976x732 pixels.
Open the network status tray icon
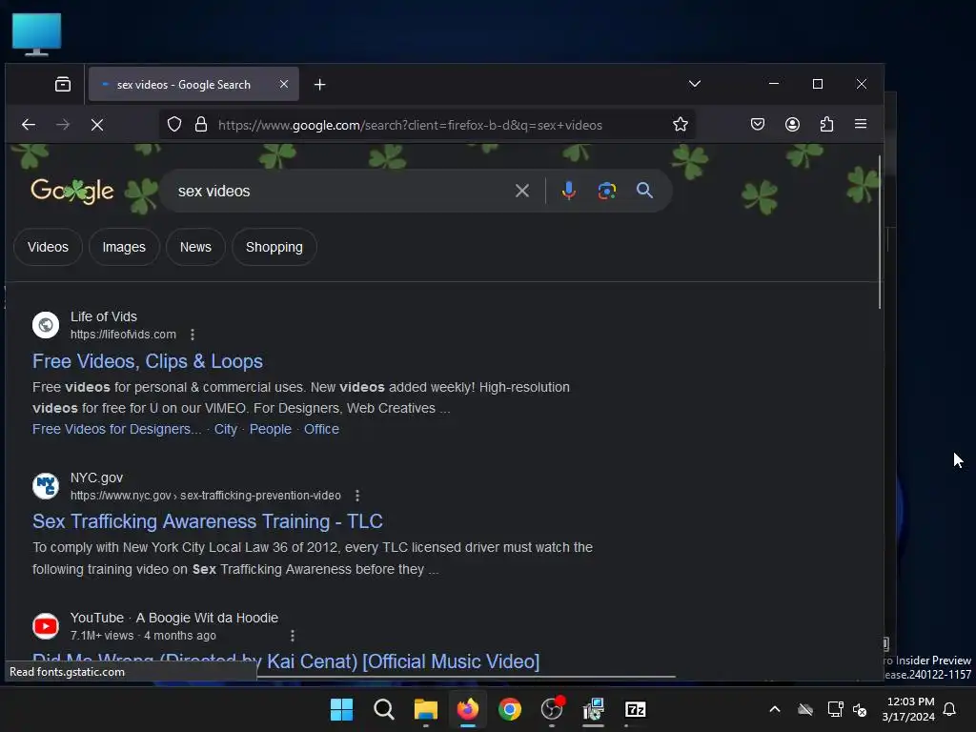[x=835, y=709]
